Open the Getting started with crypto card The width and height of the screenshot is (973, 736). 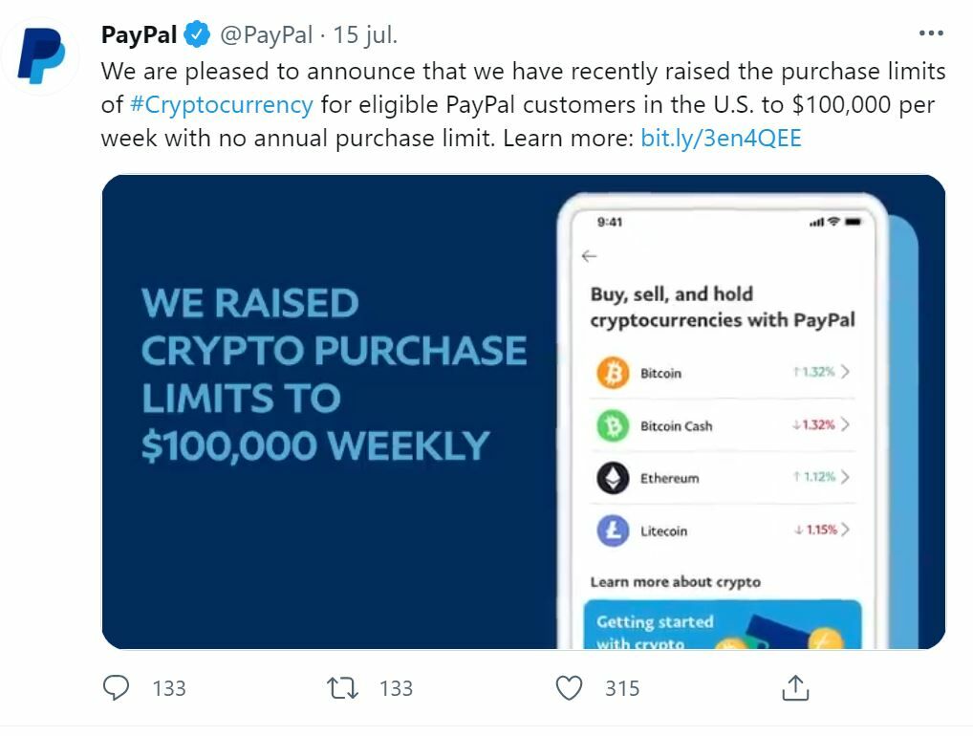pos(722,624)
